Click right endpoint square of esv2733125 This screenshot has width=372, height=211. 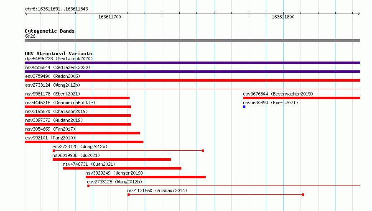pyautogui.click(x=203, y=151)
